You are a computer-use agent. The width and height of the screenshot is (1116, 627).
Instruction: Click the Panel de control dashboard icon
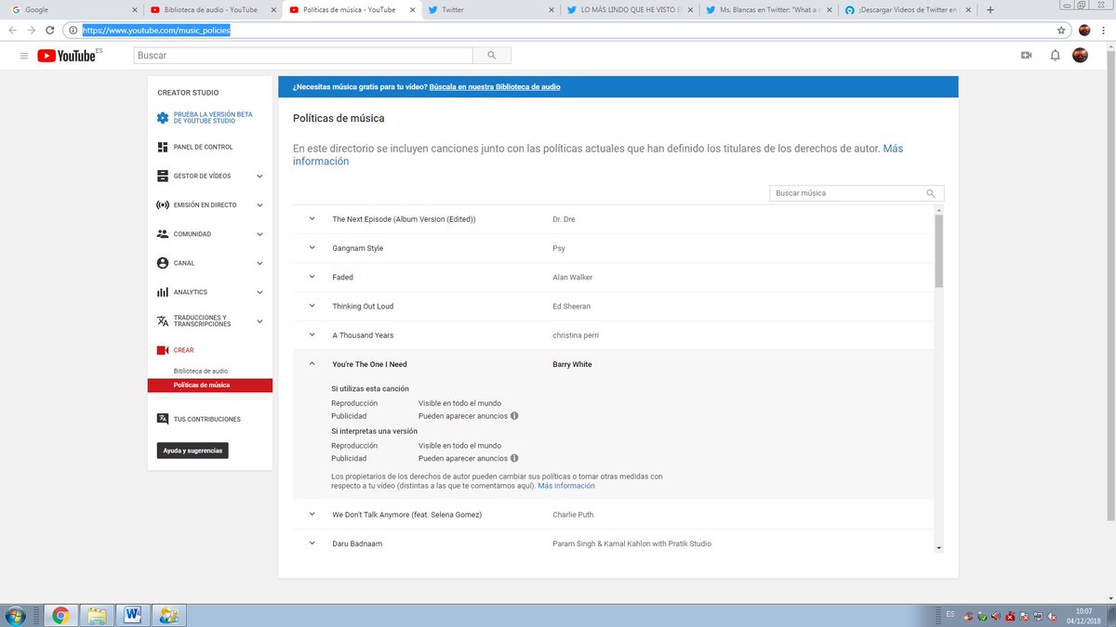163,147
